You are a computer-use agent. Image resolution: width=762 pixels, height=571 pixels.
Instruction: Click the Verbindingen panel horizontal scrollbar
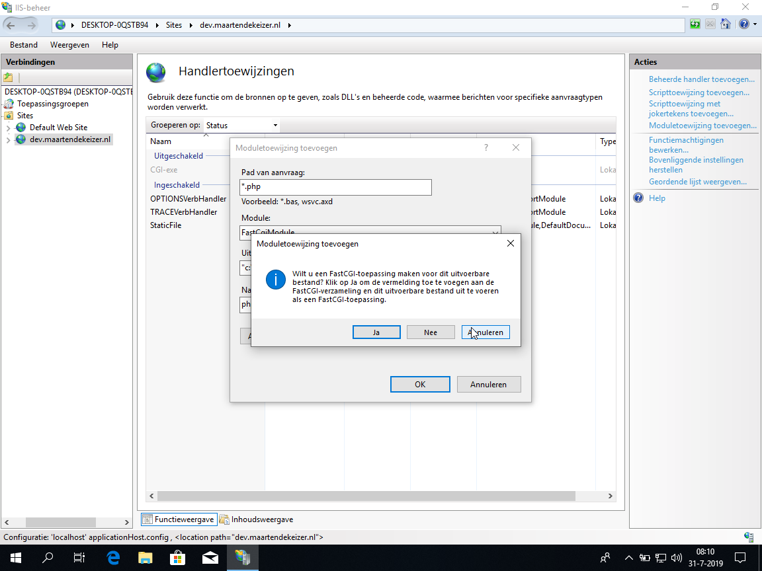(x=61, y=522)
